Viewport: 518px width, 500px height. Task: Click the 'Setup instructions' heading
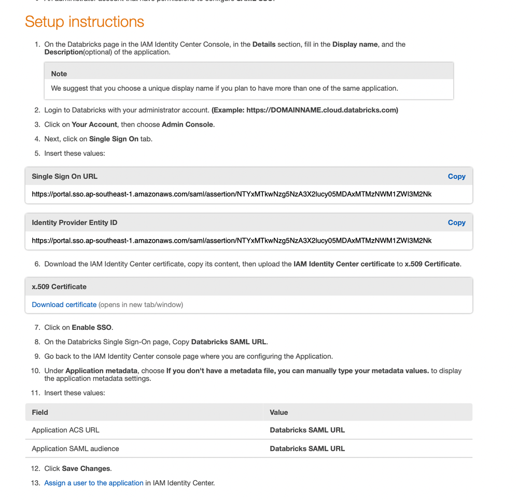click(x=85, y=22)
